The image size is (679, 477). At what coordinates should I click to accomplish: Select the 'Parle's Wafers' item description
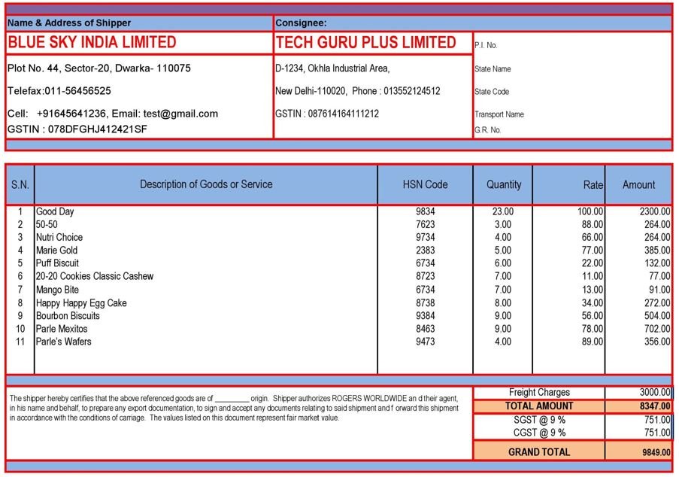pos(64,342)
